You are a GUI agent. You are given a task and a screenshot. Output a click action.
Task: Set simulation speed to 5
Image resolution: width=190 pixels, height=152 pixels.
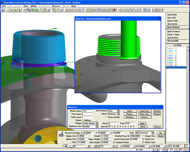(123, 127)
